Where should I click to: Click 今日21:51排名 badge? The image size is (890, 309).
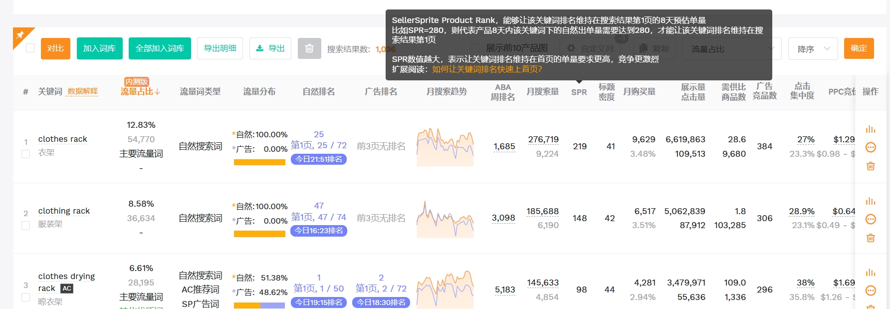(x=319, y=159)
